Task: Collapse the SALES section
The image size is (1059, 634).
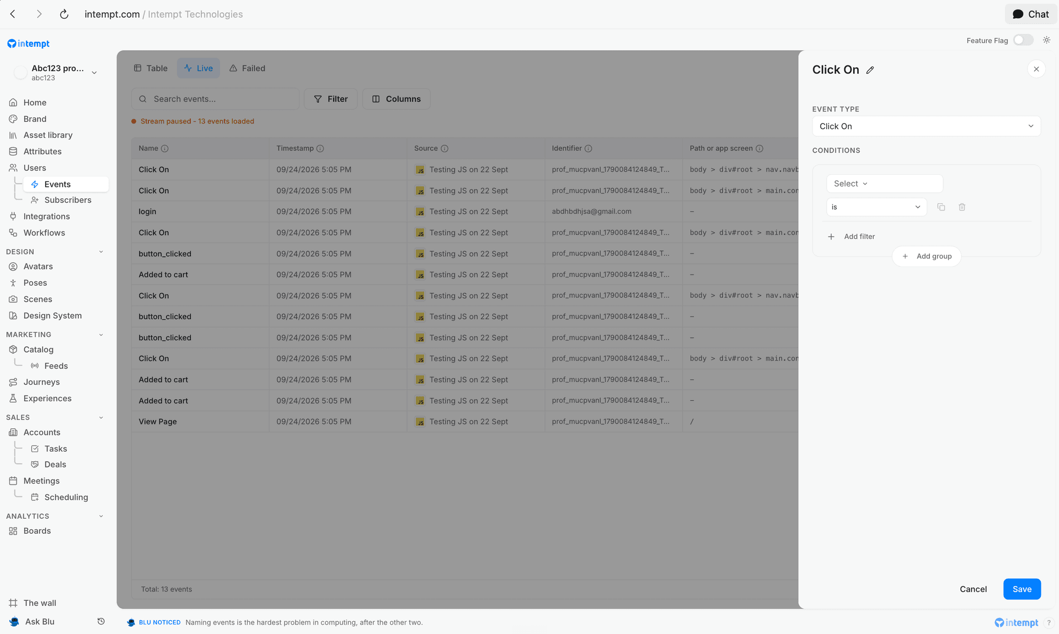Action: coord(101,417)
